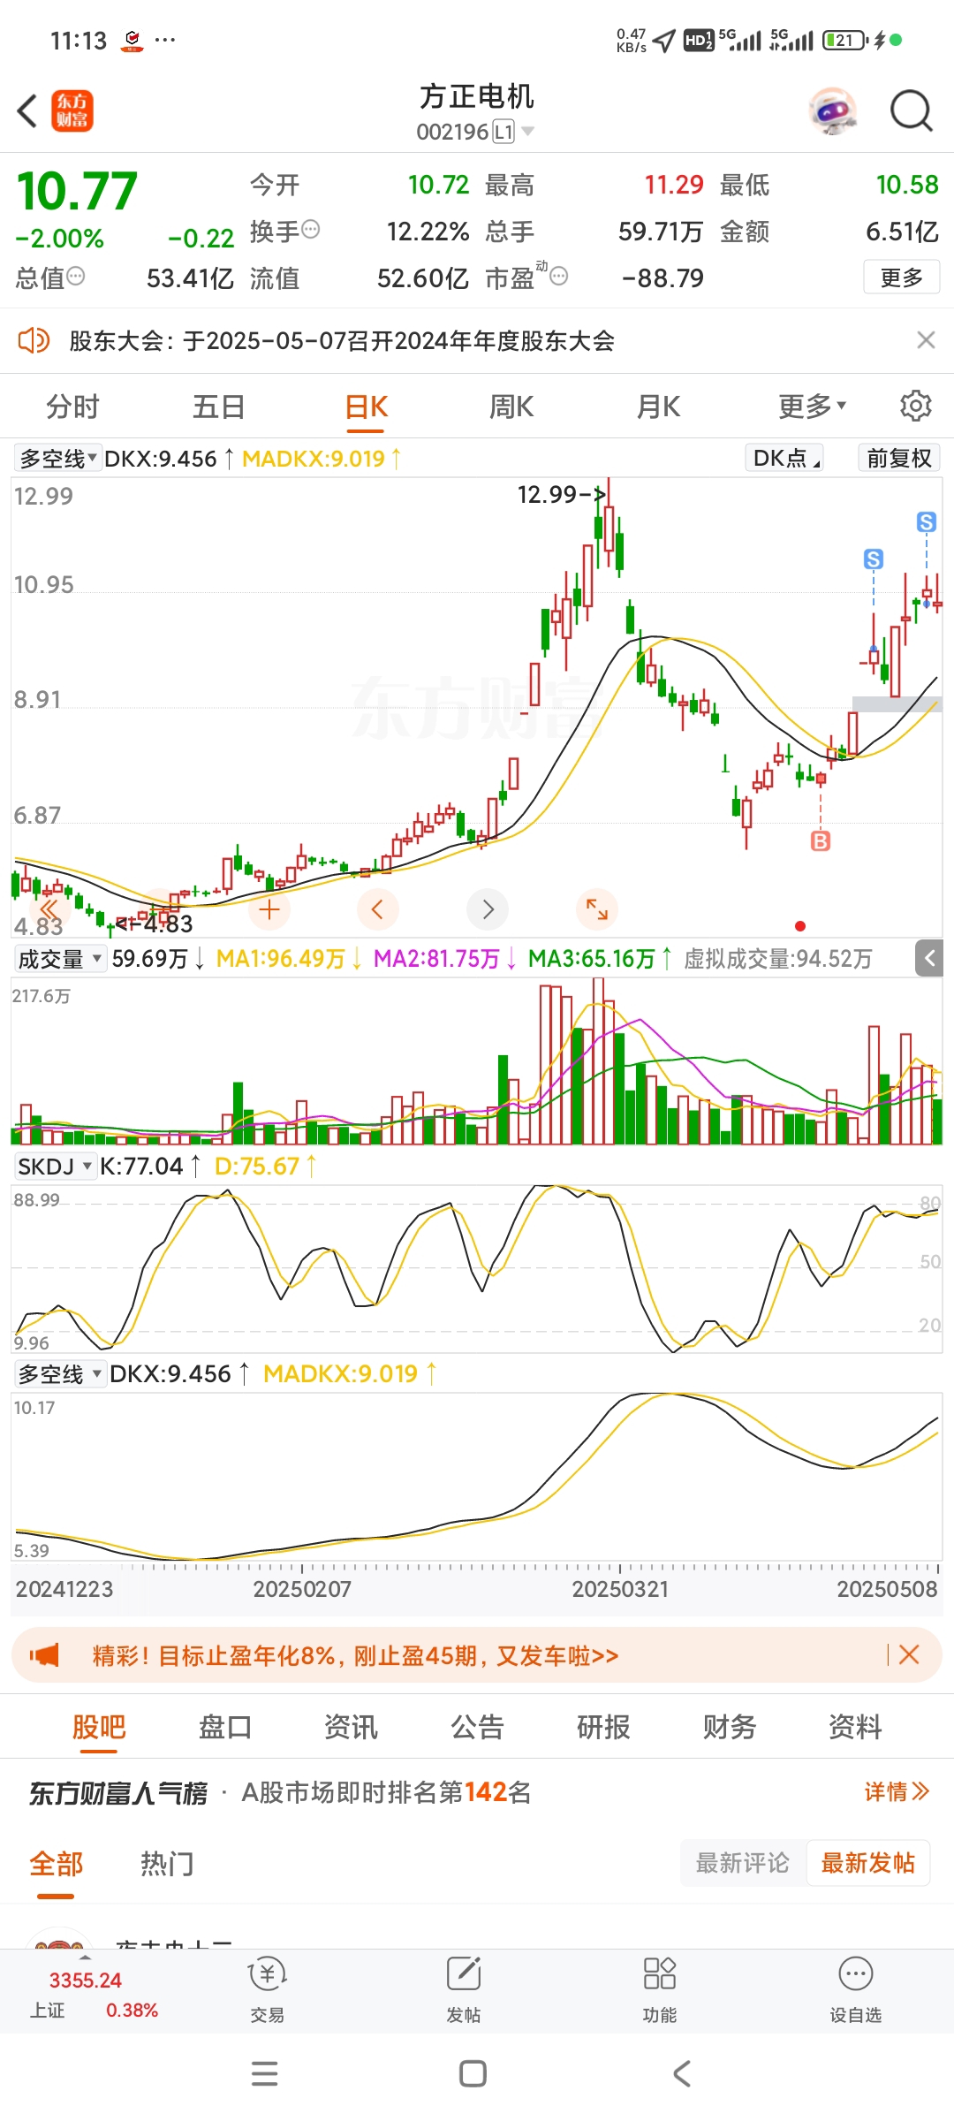
Task: Open 功能 functions icon
Action: point(659,1989)
